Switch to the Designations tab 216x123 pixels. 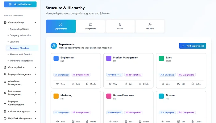click(90, 26)
